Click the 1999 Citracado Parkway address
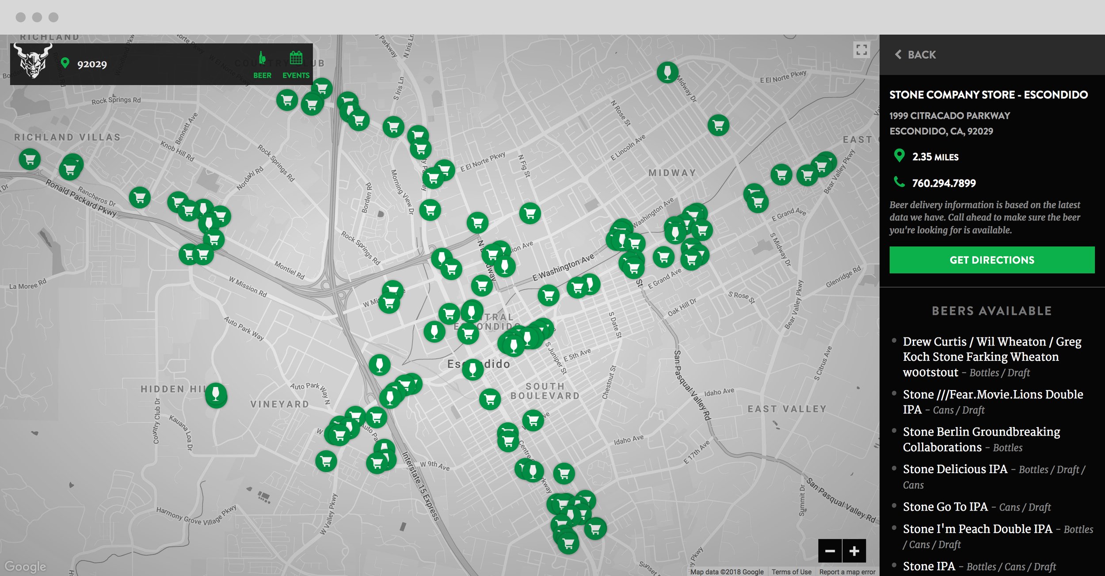The height and width of the screenshot is (576, 1105). 949,123
